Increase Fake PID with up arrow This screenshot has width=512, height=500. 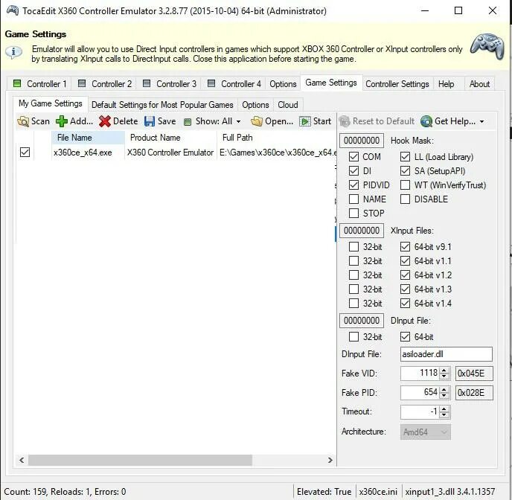point(444,390)
